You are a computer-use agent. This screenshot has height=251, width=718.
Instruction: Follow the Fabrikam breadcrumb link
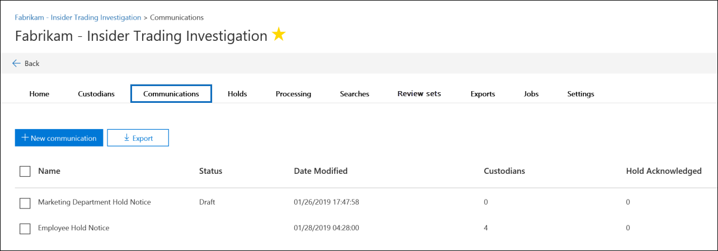(78, 17)
